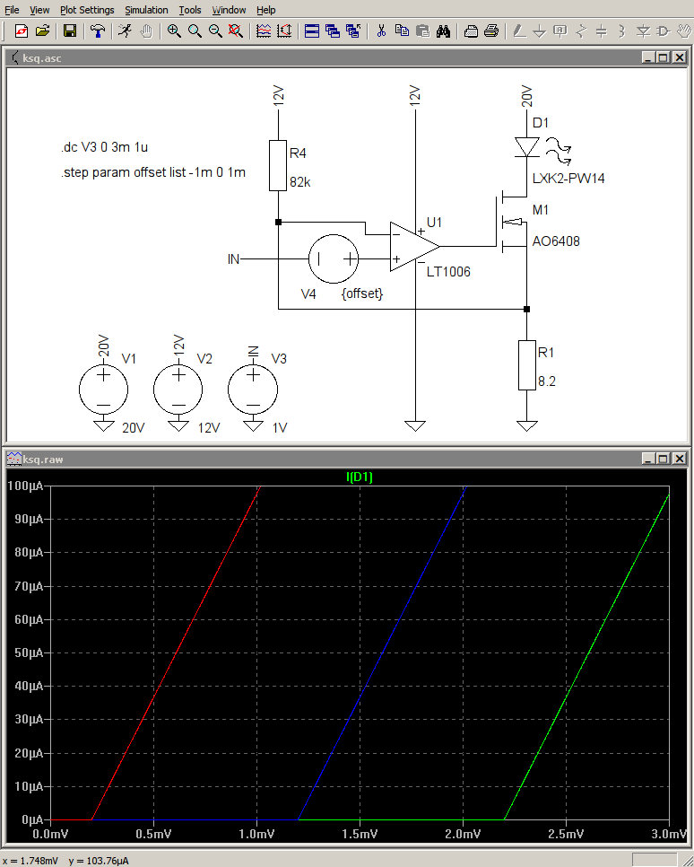Click the x = 1.748mV status readout
694x867 pixels.
pyautogui.click(x=30, y=861)
